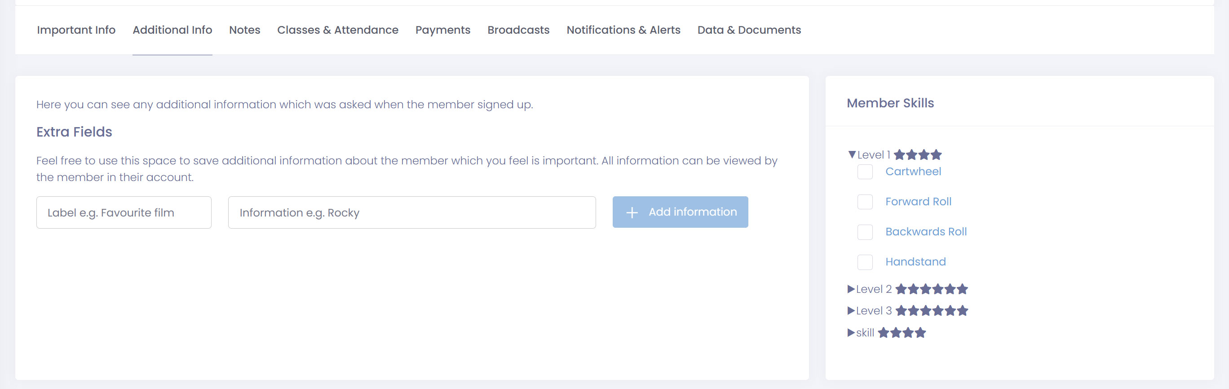The width and height of the screenshot is (1229, 389).
Task: Open the Handstand skill link
Action: [915, 261]
